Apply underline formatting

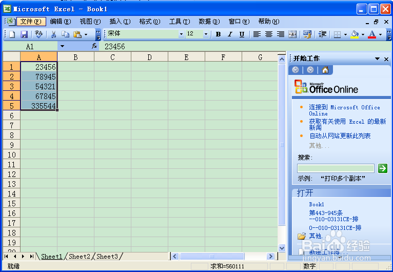click(242, 34)
